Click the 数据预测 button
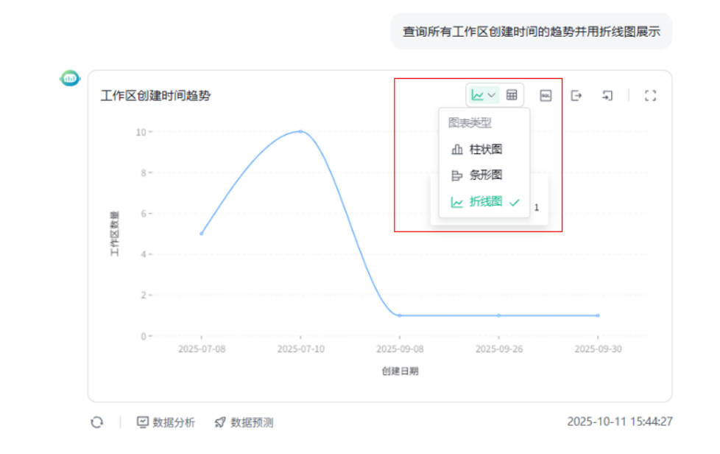This screenshot has width=720, height=454. pos(244,422)
